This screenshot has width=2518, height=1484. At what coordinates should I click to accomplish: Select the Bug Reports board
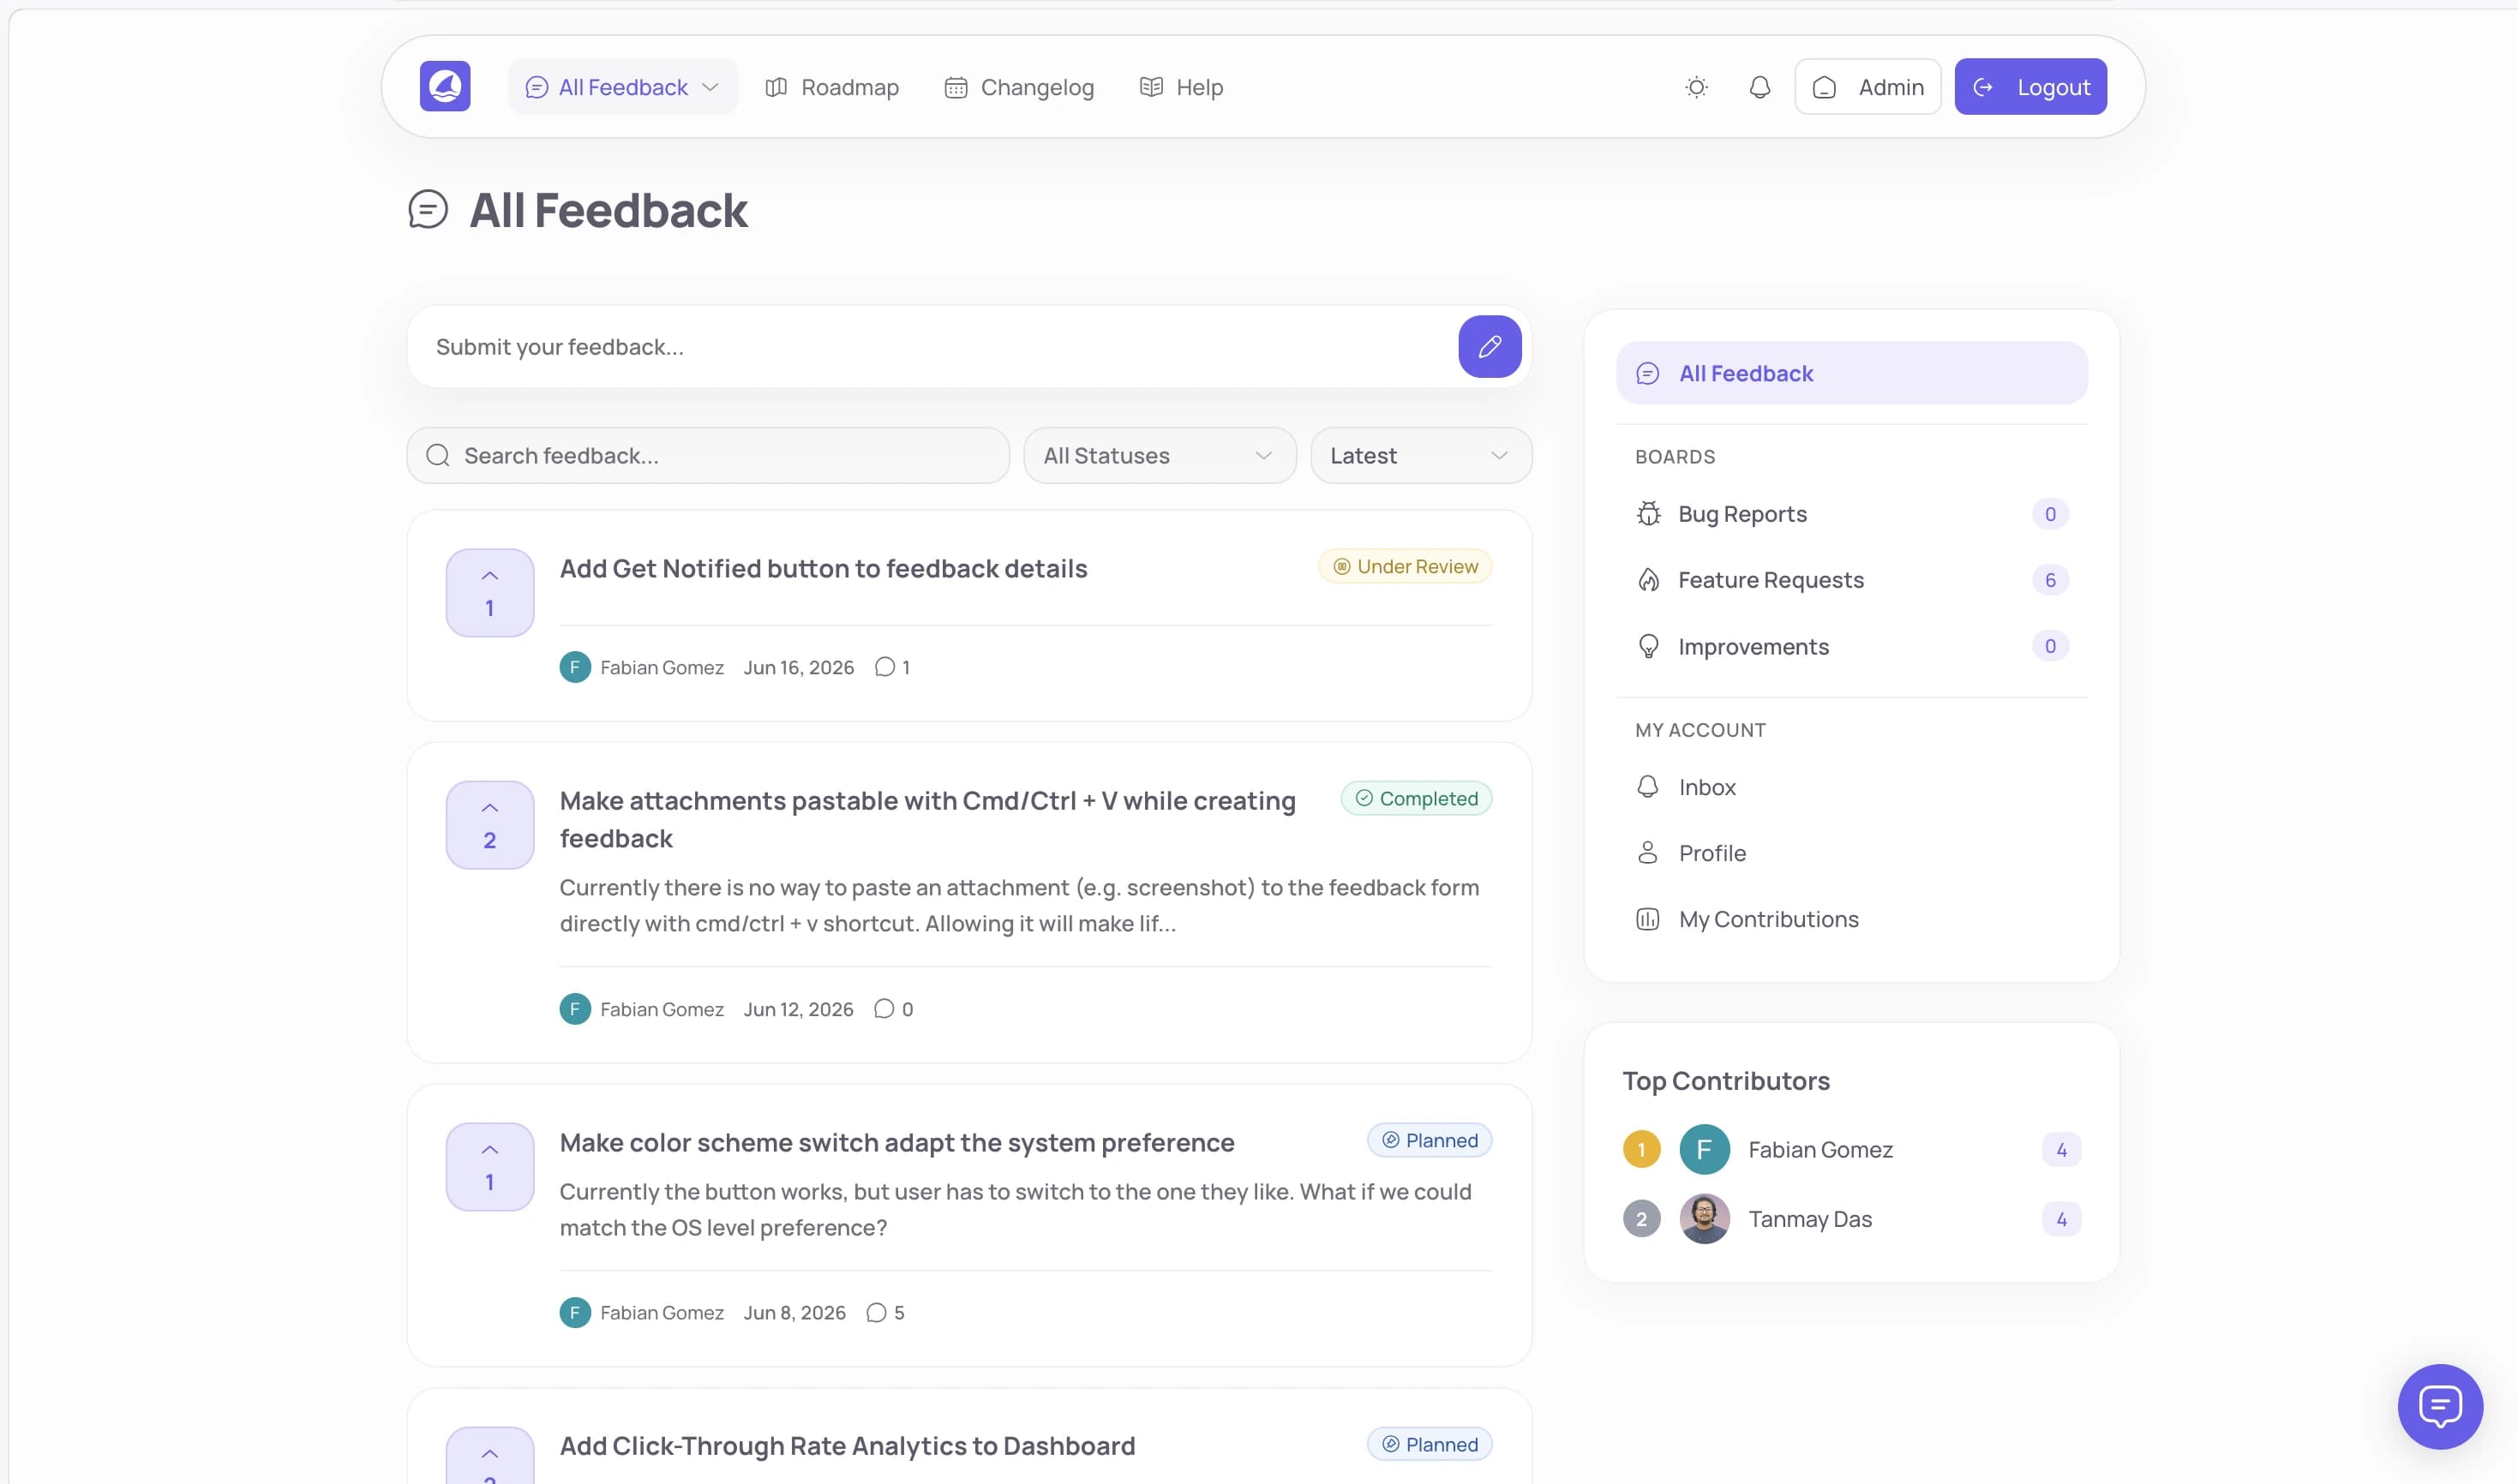click(x=1851, y=514)
